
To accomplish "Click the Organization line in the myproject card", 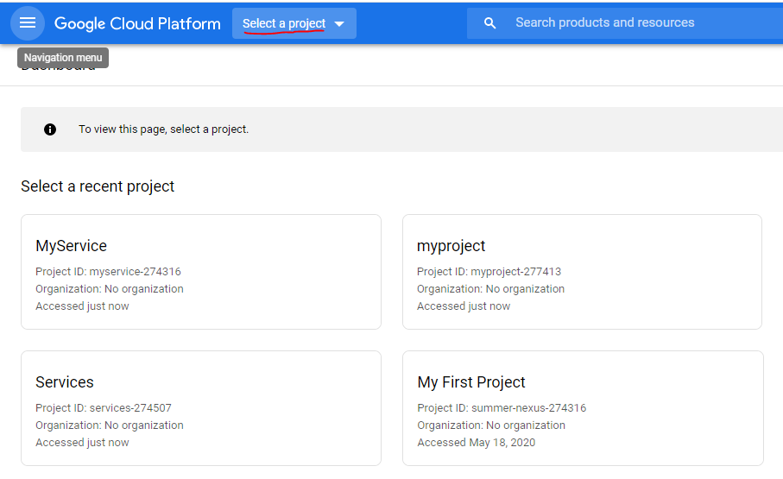I will point(490,289).
